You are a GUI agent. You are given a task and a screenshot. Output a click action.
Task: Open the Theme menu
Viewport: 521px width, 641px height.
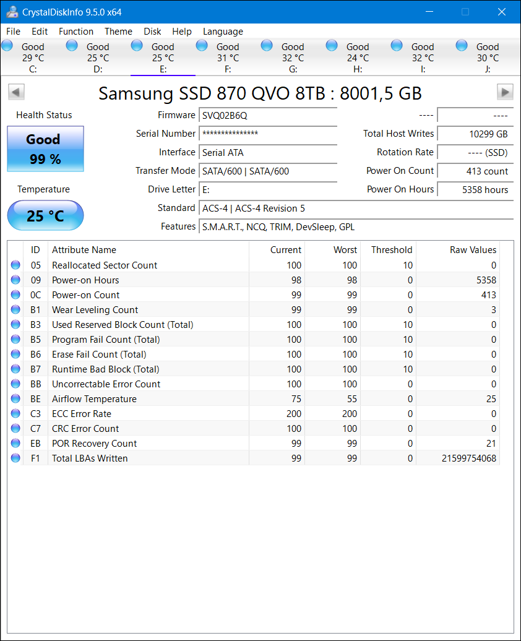pyautogui.click(x=118, y=32)
